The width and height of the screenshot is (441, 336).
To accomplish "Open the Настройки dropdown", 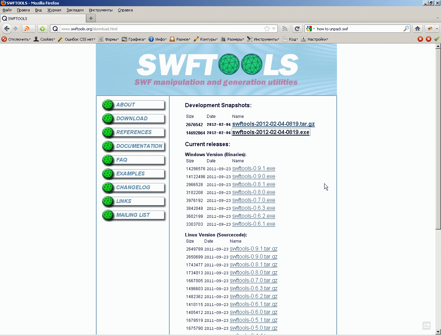I will click(315, 39).
